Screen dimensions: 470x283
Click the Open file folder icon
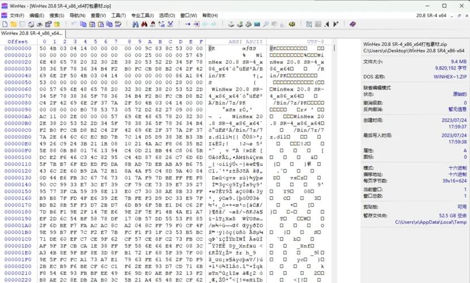click(x=15, y=24)
